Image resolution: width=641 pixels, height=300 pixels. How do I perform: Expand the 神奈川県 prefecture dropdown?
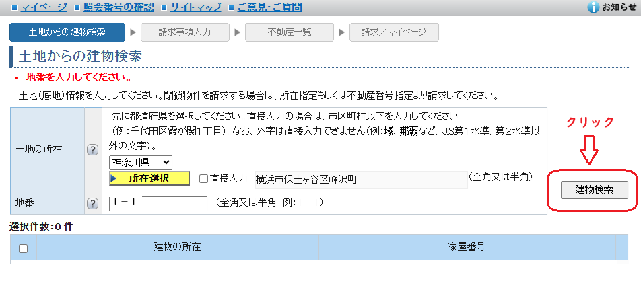tap(141, 162)
